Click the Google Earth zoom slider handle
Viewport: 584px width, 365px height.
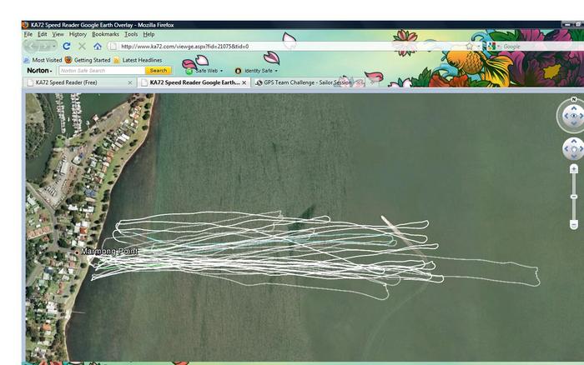click(573, 197)
